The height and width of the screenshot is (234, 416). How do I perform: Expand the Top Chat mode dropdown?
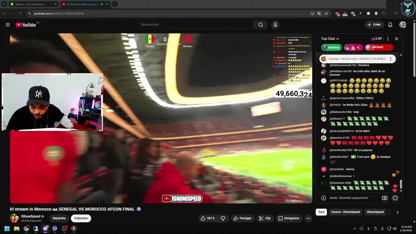click(x=330, y=39)
